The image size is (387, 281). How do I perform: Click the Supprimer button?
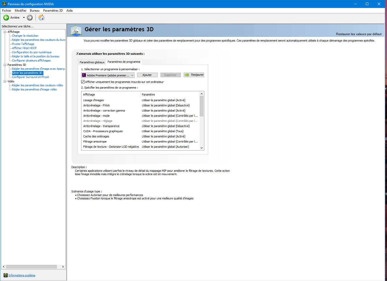click(x=171, y=75)
